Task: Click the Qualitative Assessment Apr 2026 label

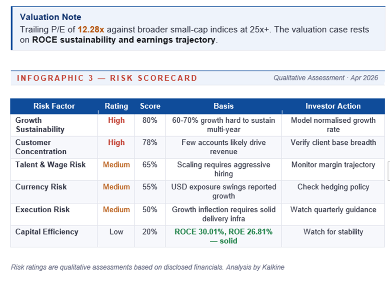Action: pyautogui.click(x=326, y=78)
